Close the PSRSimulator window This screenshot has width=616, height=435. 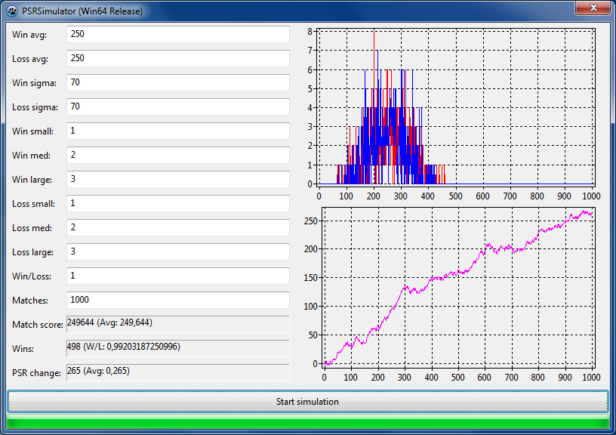(593, 8)
